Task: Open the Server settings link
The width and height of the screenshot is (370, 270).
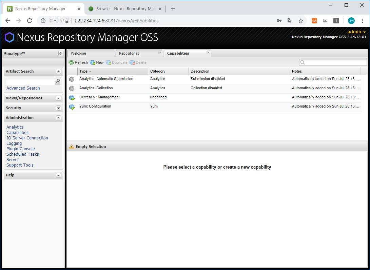Action: [13, 159]
